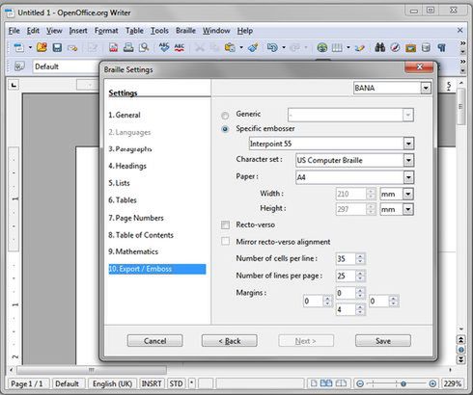Click the Save floppy disk icon
The image size is (473, 395).
point(57,47)
